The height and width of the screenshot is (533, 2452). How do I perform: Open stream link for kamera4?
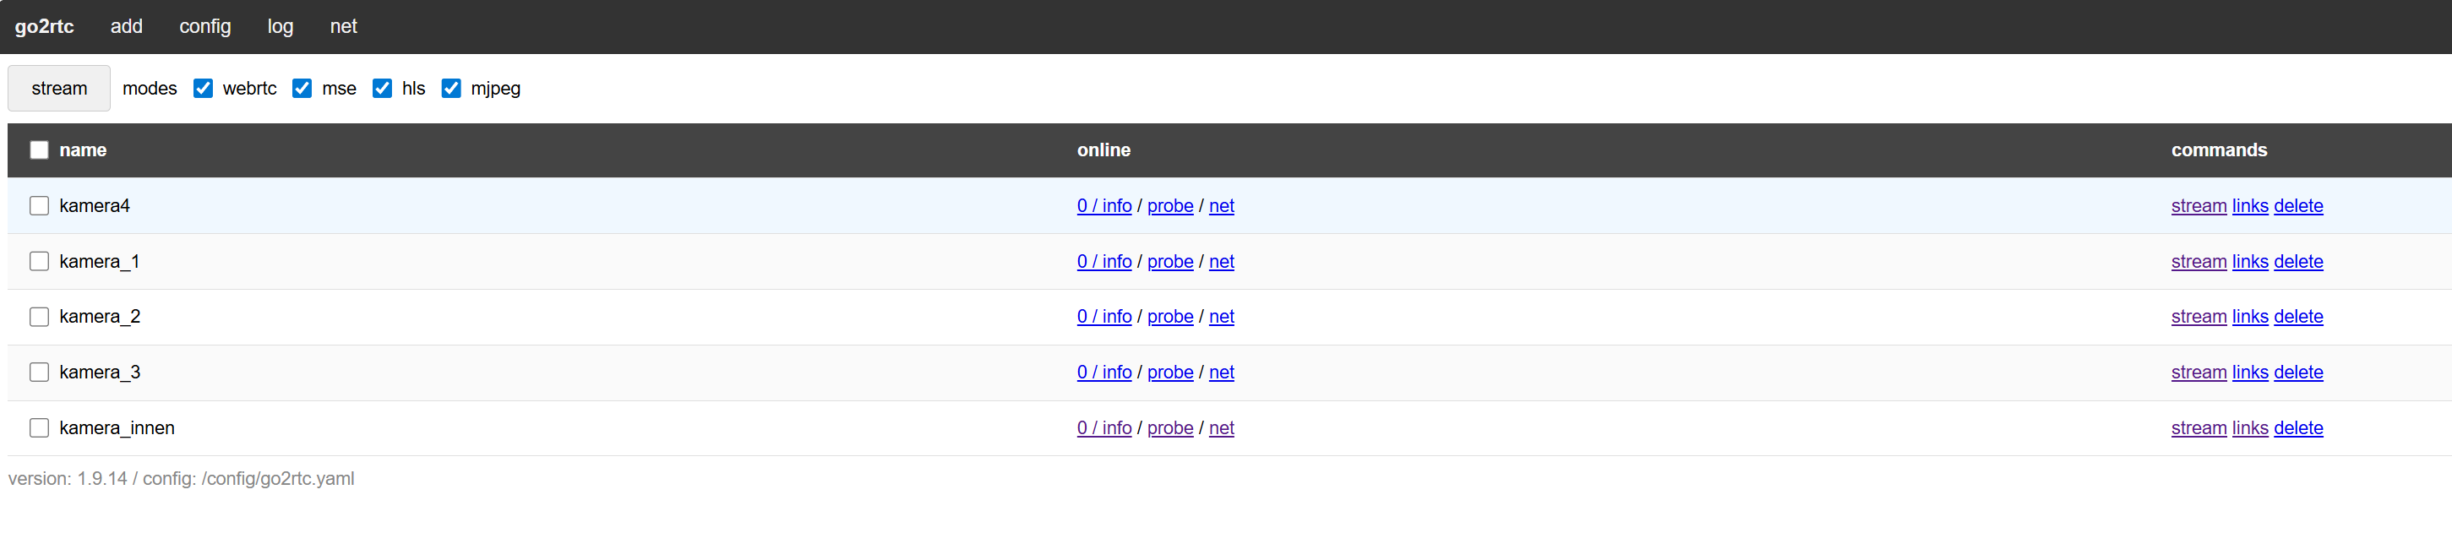2198,205
